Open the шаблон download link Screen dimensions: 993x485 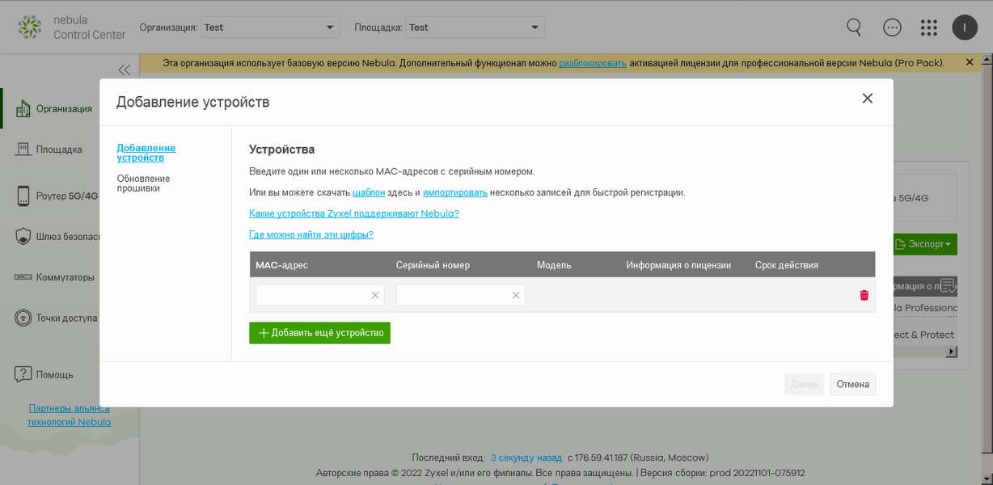point(369,192)
